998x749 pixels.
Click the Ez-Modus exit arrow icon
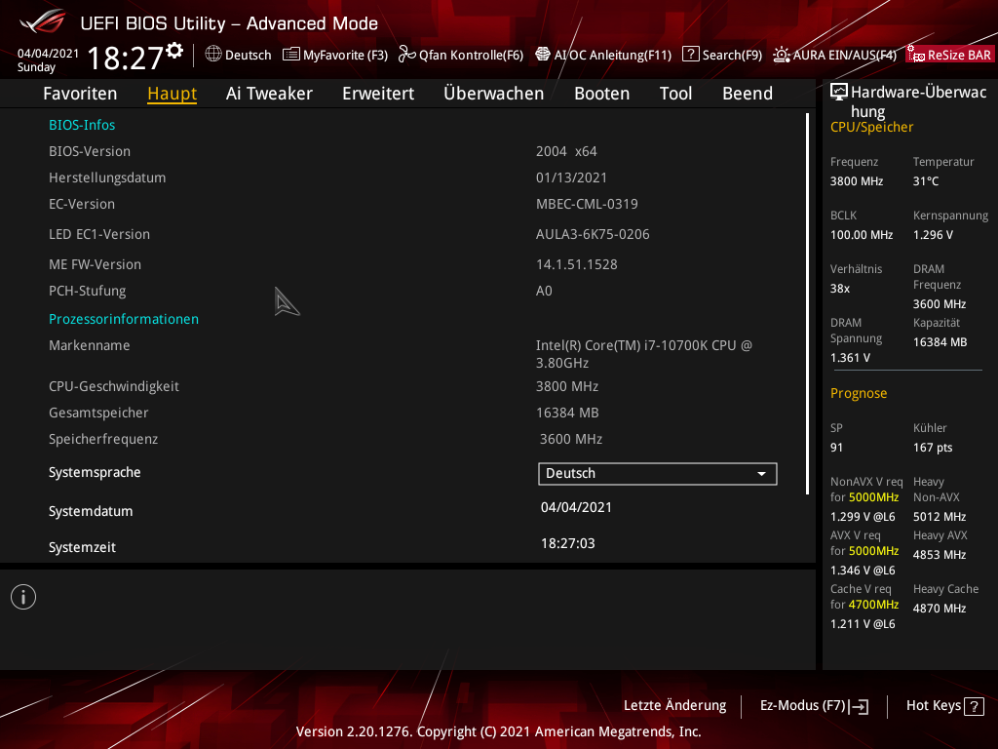click(859, 706)
